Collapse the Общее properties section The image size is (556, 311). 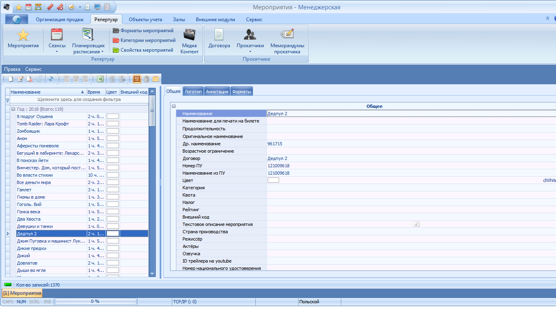coord(174,106)
